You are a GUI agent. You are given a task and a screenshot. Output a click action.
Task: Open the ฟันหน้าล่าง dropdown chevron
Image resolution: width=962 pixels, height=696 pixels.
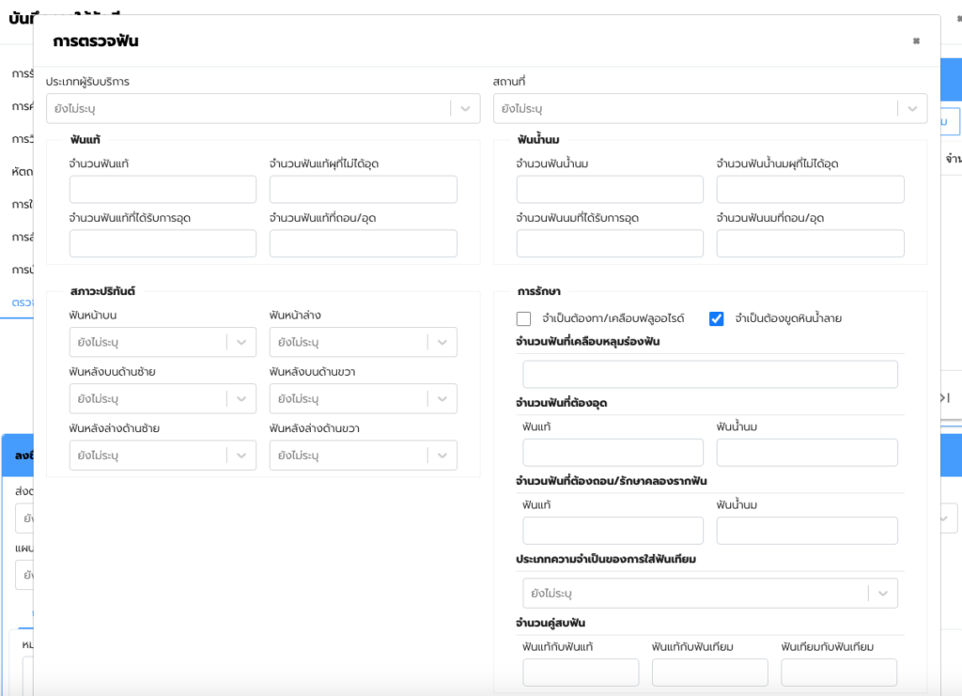pos(442,343)
